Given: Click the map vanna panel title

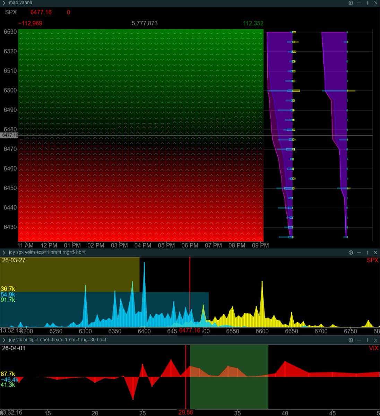Looking at the screenshot, I should [21, 3].
